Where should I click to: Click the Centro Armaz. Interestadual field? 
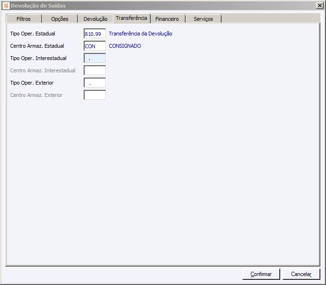[95, 70]
